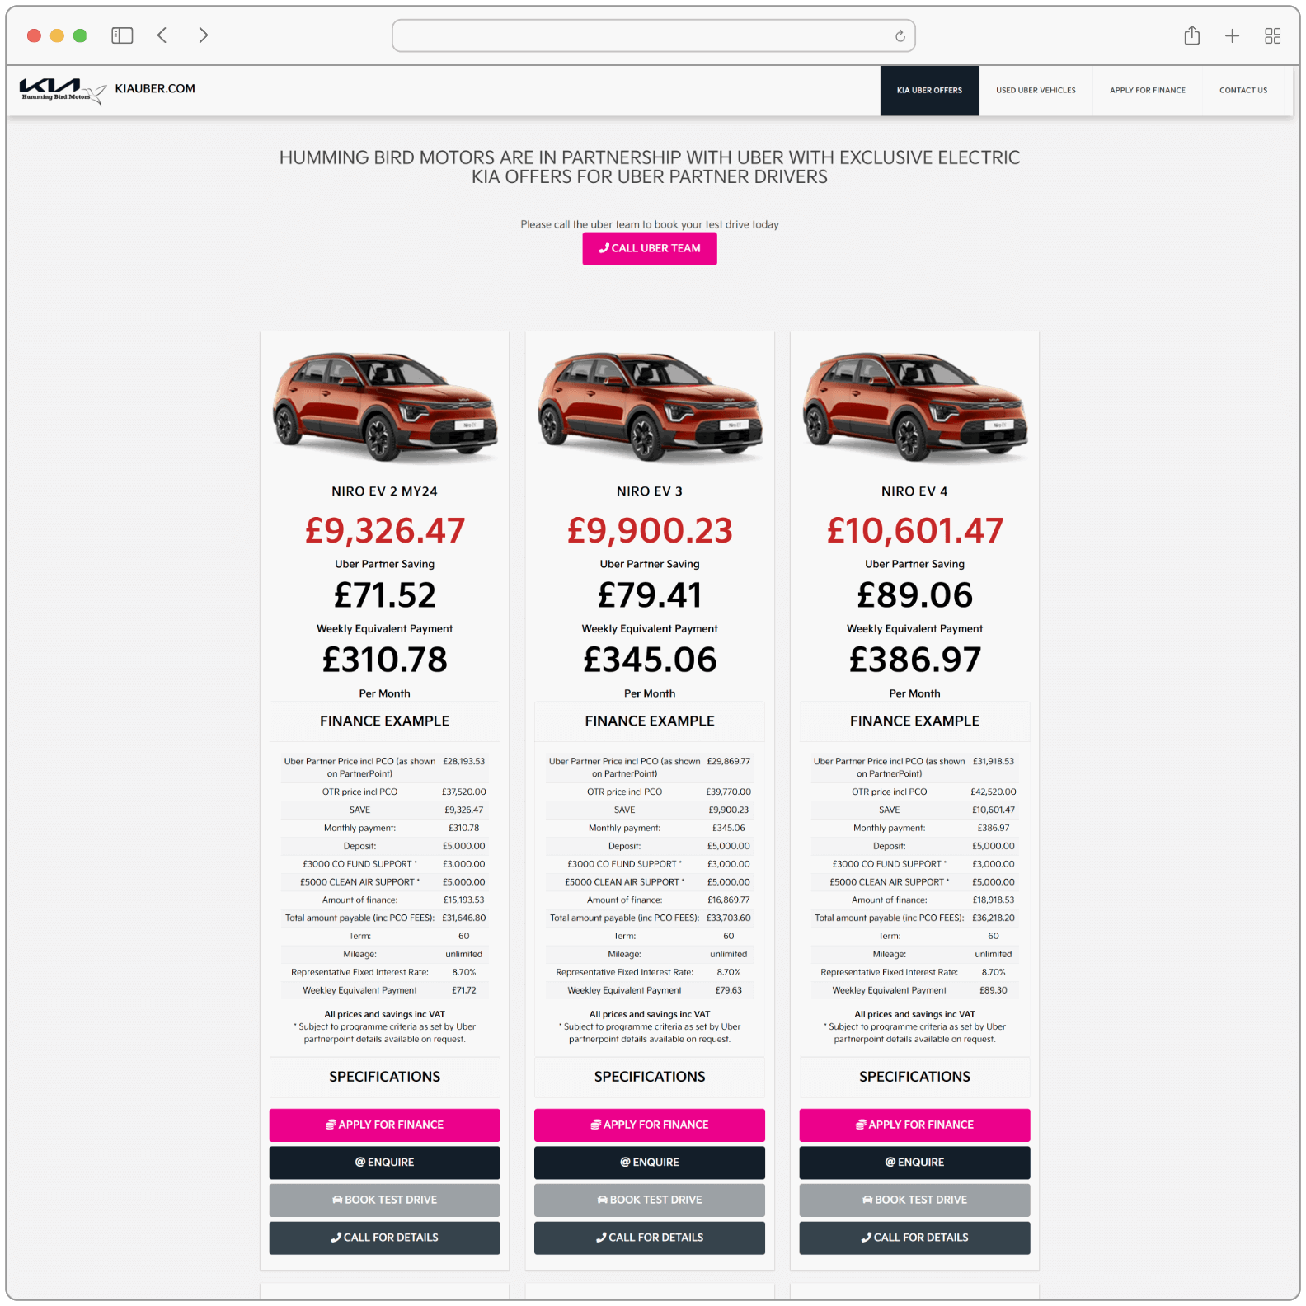Click APPLY FOR FINANCE under Niro EV 4
The height and width of the screenshot is (1306, 1306).
click(915, 1125)
